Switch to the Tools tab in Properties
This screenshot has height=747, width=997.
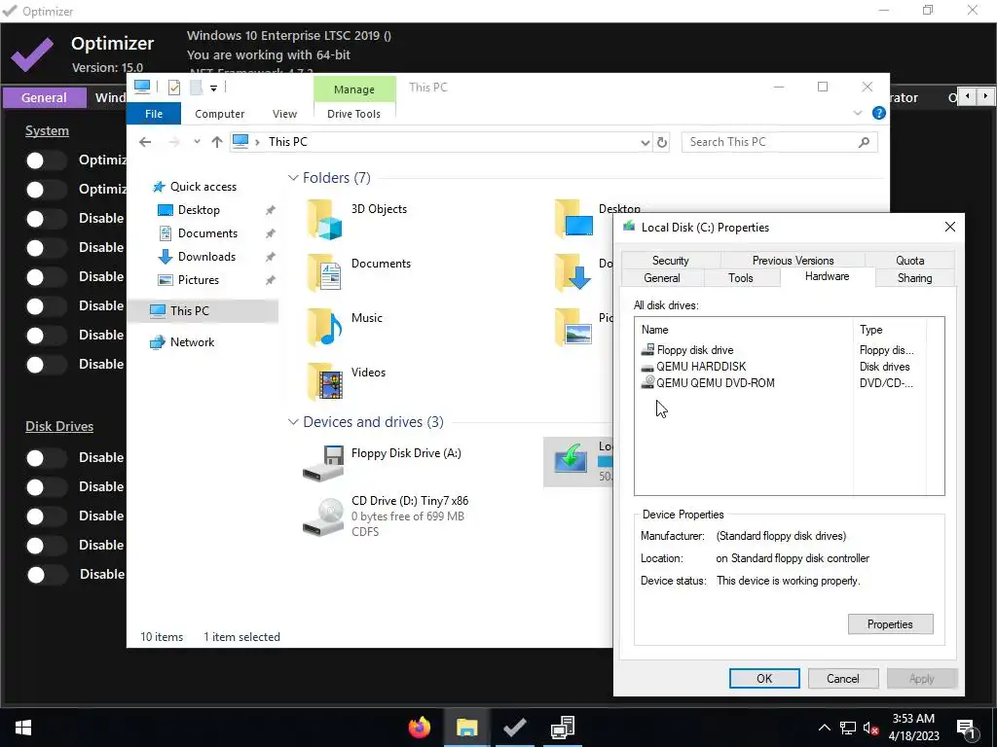pos(741,277)
